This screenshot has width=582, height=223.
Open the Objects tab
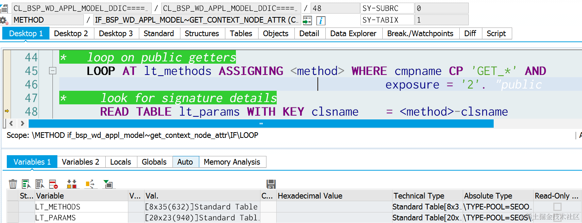(x=276, y=34)
